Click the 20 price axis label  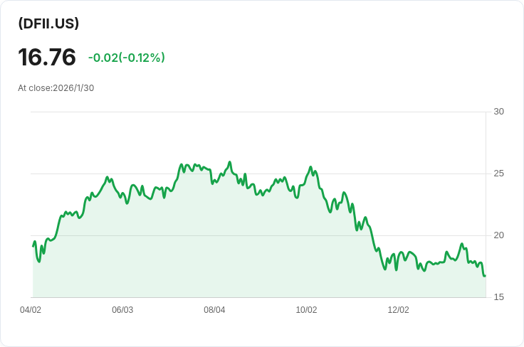498,235
